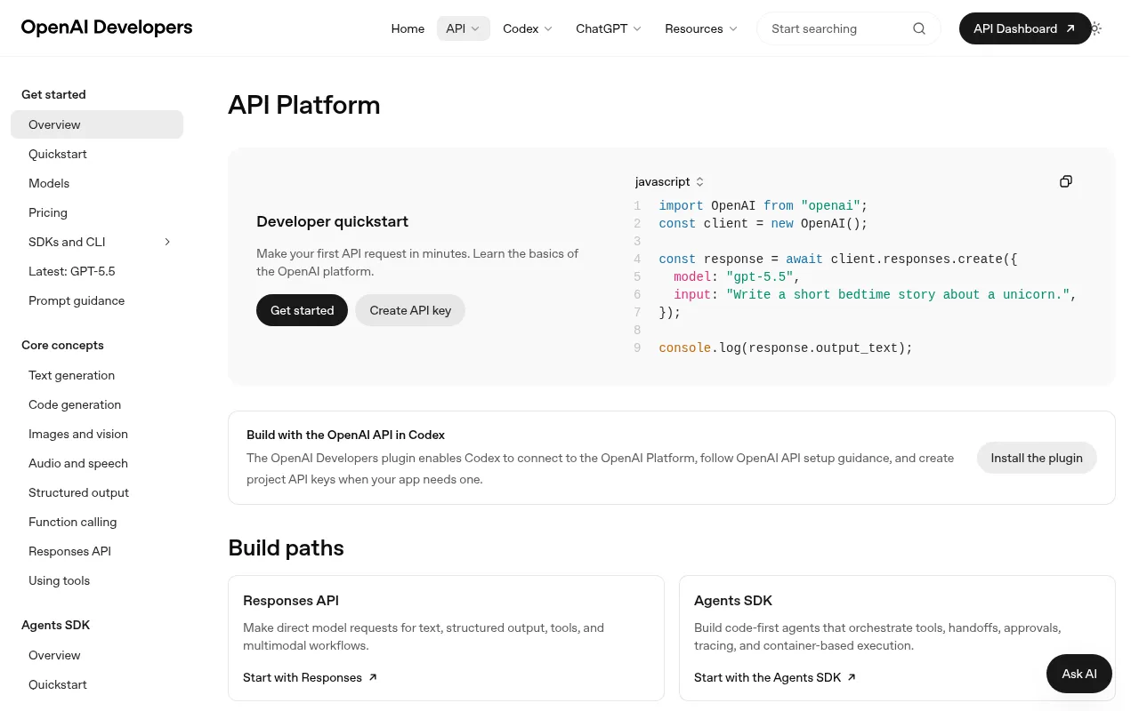Viewport: 1139px width, 711px height.
Task: Go to the Home nav item
Action: click(408, 28)
